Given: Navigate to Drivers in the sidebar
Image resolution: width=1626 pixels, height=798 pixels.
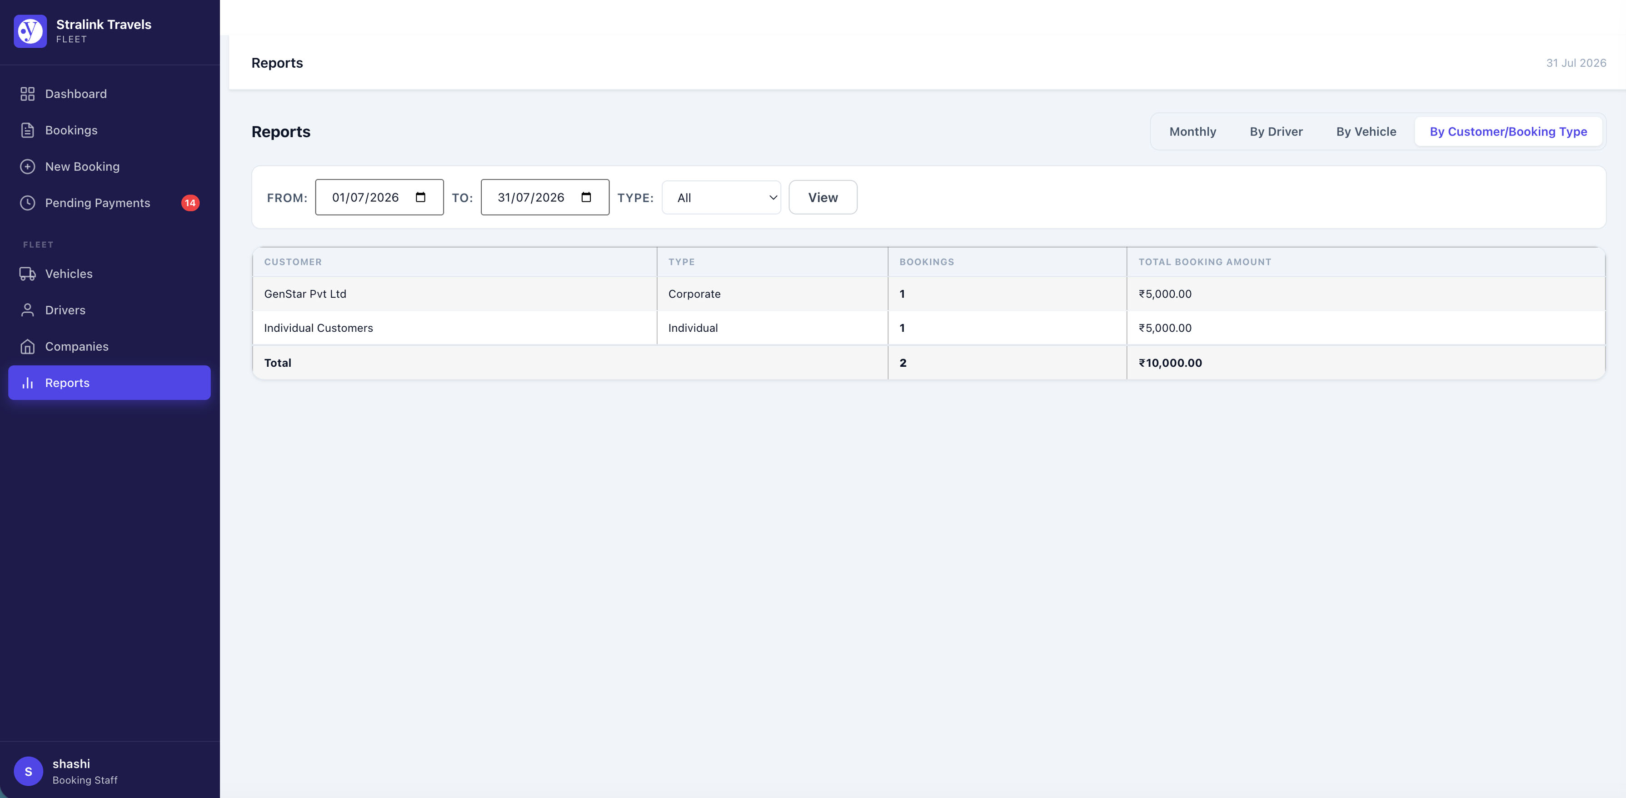Looking at the screenshot, I should coord(109,310).
